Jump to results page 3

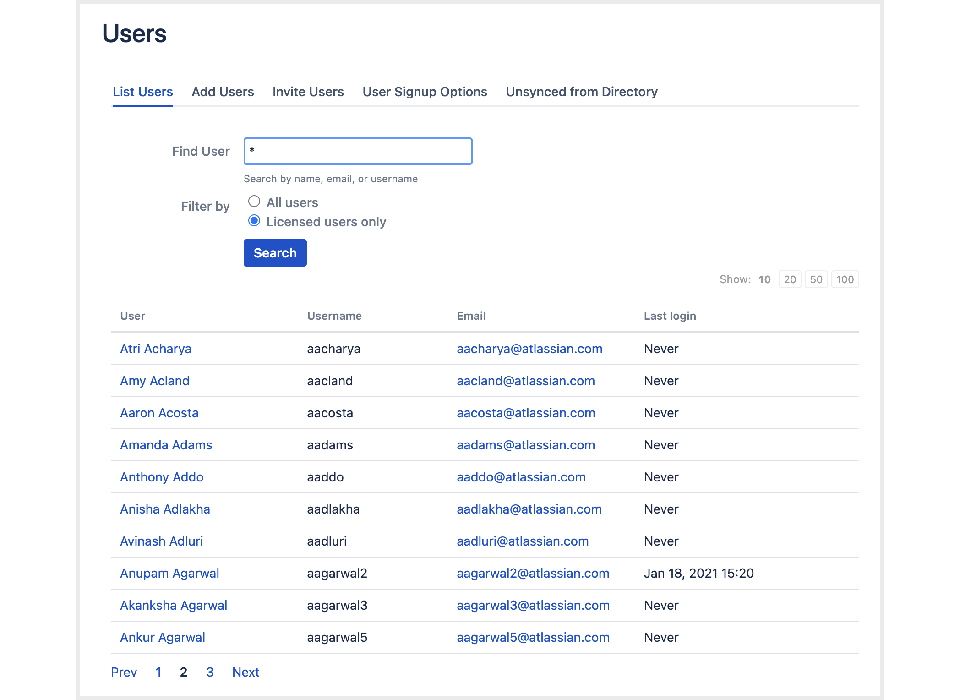210,672
